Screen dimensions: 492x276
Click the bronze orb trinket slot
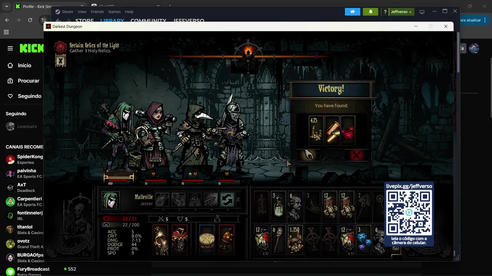[226, 240]
